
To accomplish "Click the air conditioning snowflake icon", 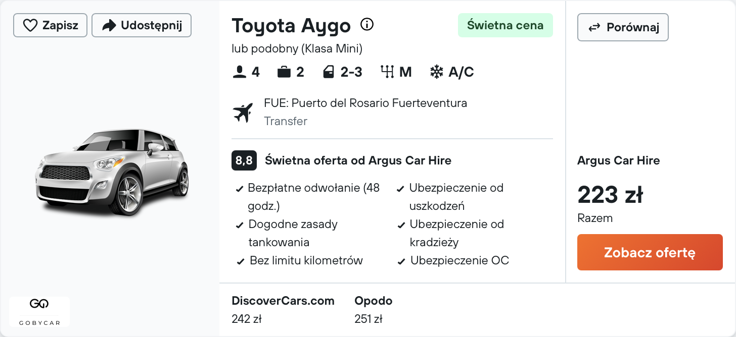I will pyautogui.click(x=436, y=72).
